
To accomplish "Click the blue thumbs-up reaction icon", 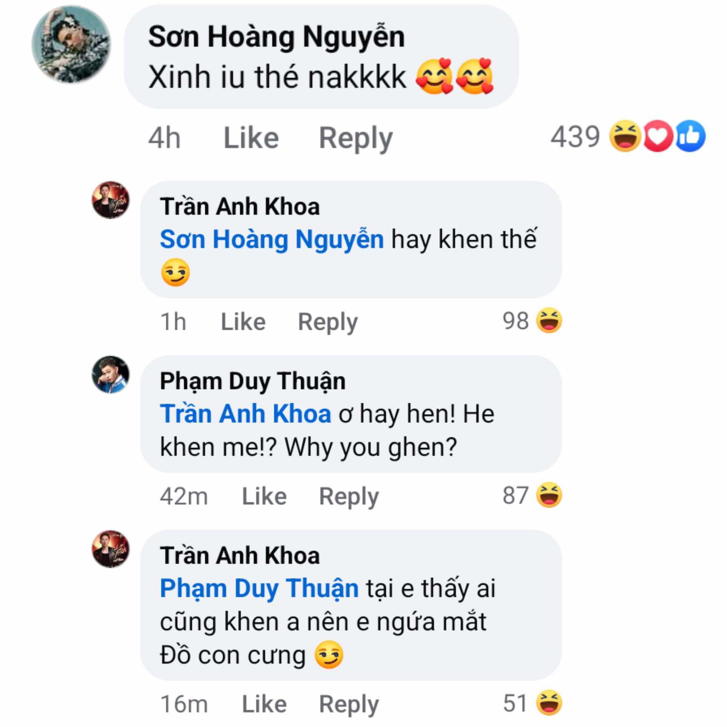I will click(x=690, y=136).
